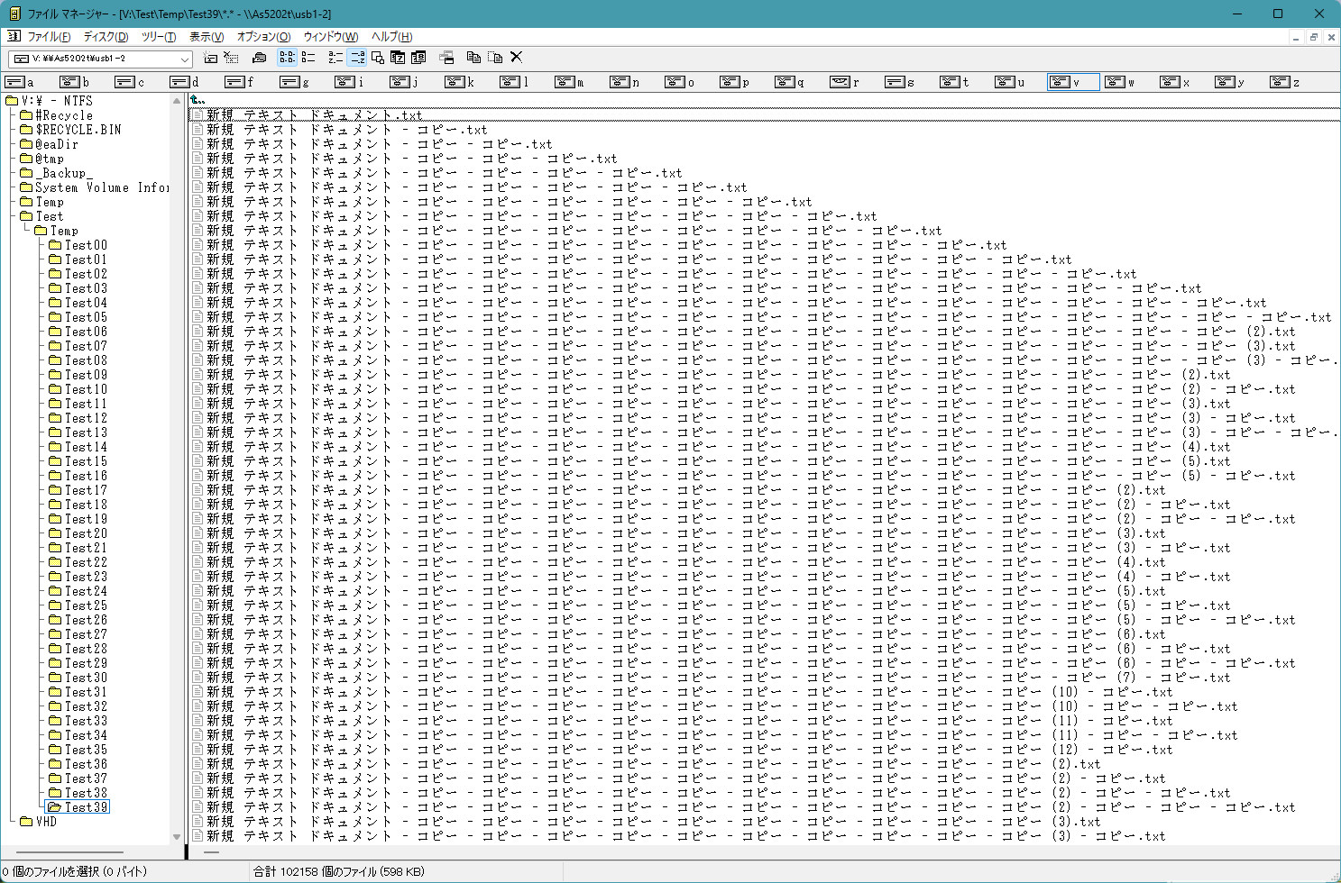Click the tree pane horizontal scrollbar thumb
The image size is (1341, 883).
69,851
